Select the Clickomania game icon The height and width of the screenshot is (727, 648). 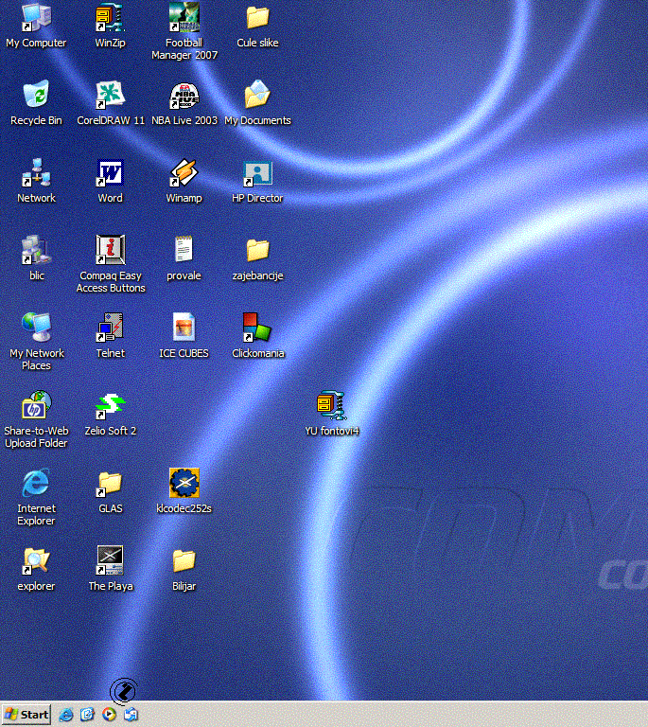[x=257, y=328]
